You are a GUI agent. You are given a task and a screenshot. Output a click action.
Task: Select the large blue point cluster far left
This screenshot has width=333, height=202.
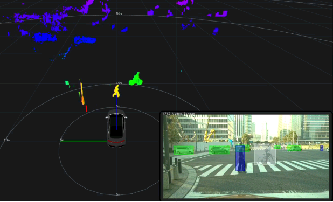45,38
